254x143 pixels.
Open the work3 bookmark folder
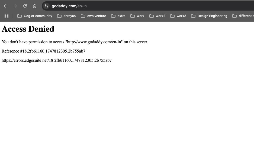(x=178, y=16)
